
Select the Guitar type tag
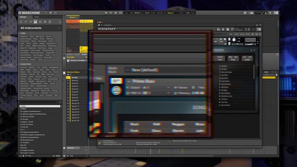tap(35, 43)
